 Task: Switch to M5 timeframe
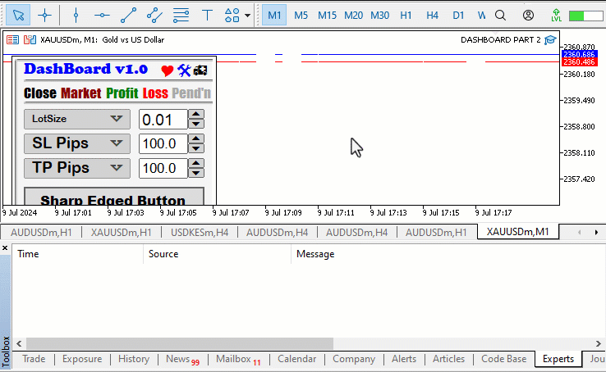tap(301, 16)
